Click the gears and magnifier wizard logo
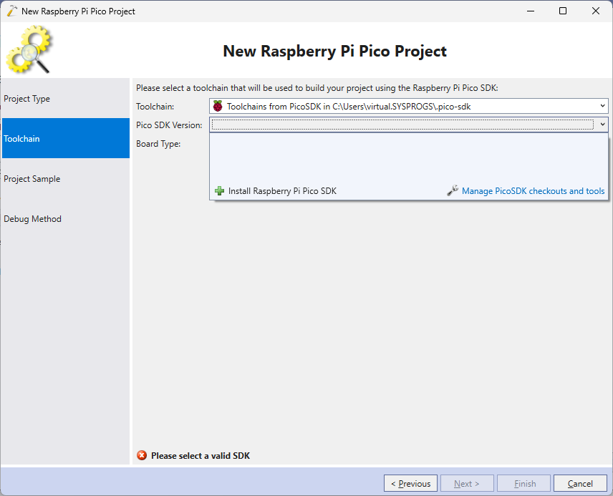Screen dimensions: 613x496 (x=29, y=49)
